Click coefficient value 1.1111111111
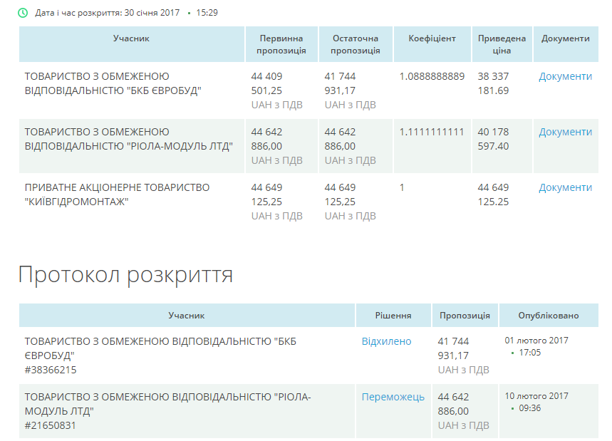Screen dimensions: 612x441 pyautogui.click(x=432, y=132)
